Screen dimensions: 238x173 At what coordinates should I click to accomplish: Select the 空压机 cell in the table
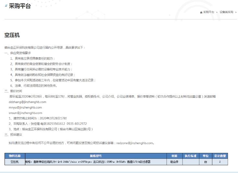(x=15, y=161)
